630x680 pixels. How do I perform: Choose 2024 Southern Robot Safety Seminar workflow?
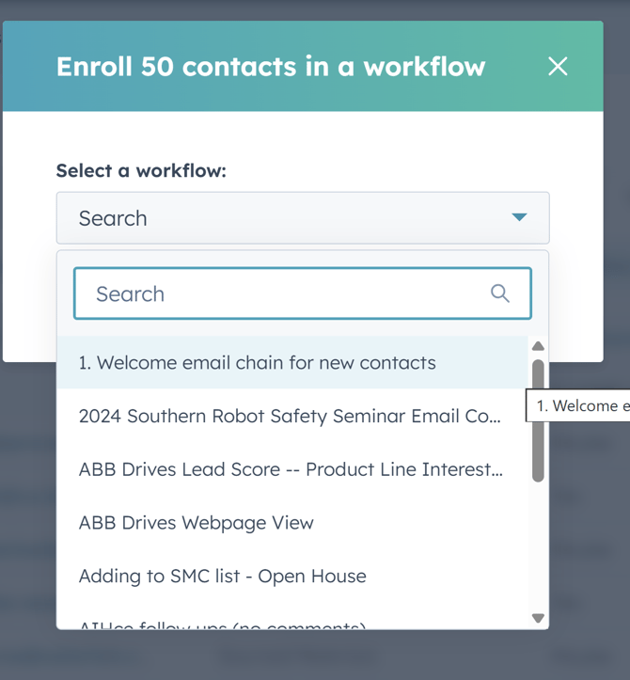click(x=290, y=417)
